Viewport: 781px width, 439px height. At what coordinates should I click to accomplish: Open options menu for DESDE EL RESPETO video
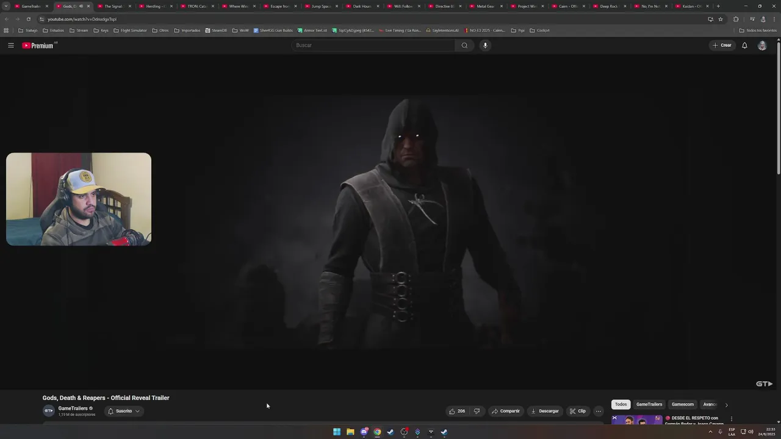[731, 419]
